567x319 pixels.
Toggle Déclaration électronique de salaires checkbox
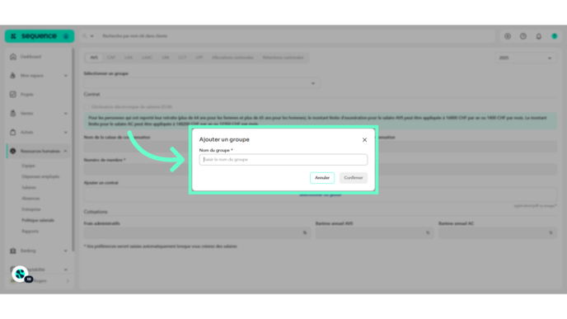pos(87,107)
